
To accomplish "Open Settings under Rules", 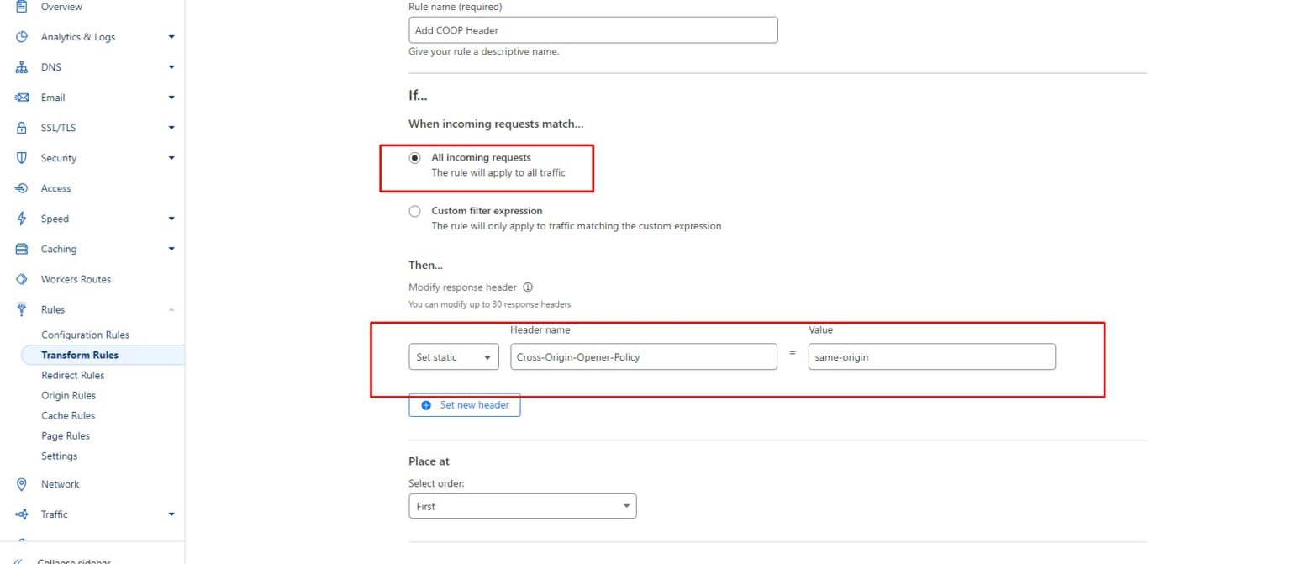I will tap(59, 456).
